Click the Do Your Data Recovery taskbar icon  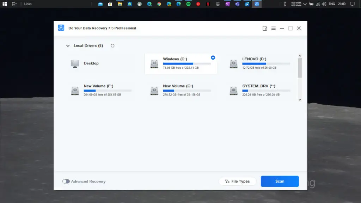257,4
